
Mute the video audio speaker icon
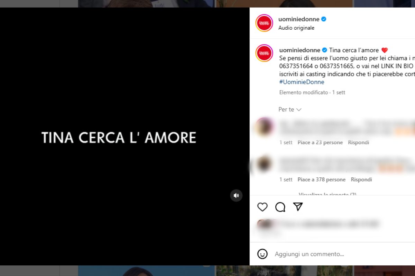[236, 195]
